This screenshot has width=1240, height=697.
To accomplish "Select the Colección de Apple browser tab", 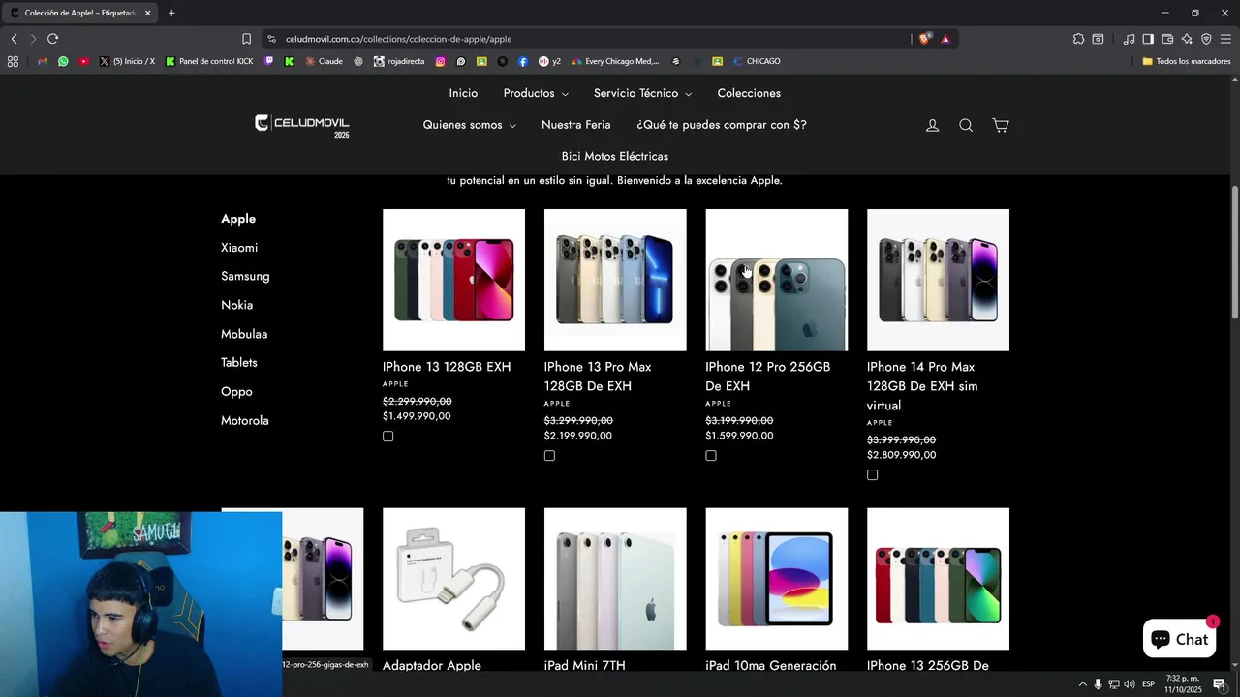I will tap(81, 13).
